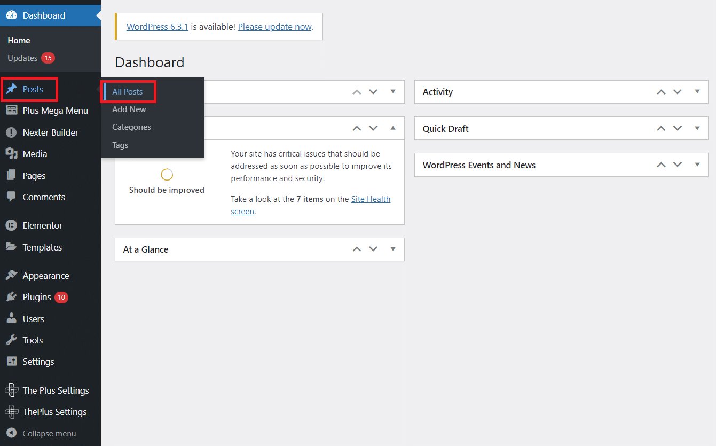The height and width of the screenshot is (446, 716).
Task: Choose Add New in Posts submenu
Action: coord(129,109)
